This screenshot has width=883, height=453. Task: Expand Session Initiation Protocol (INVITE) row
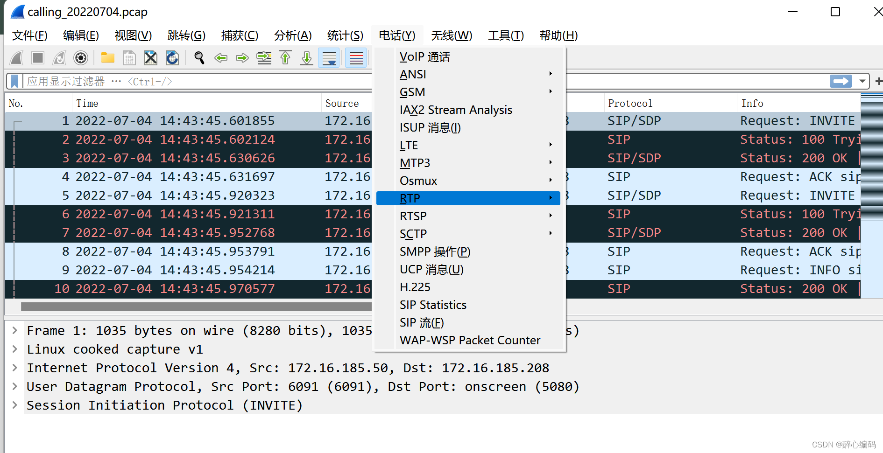click(x=15, y=405)
